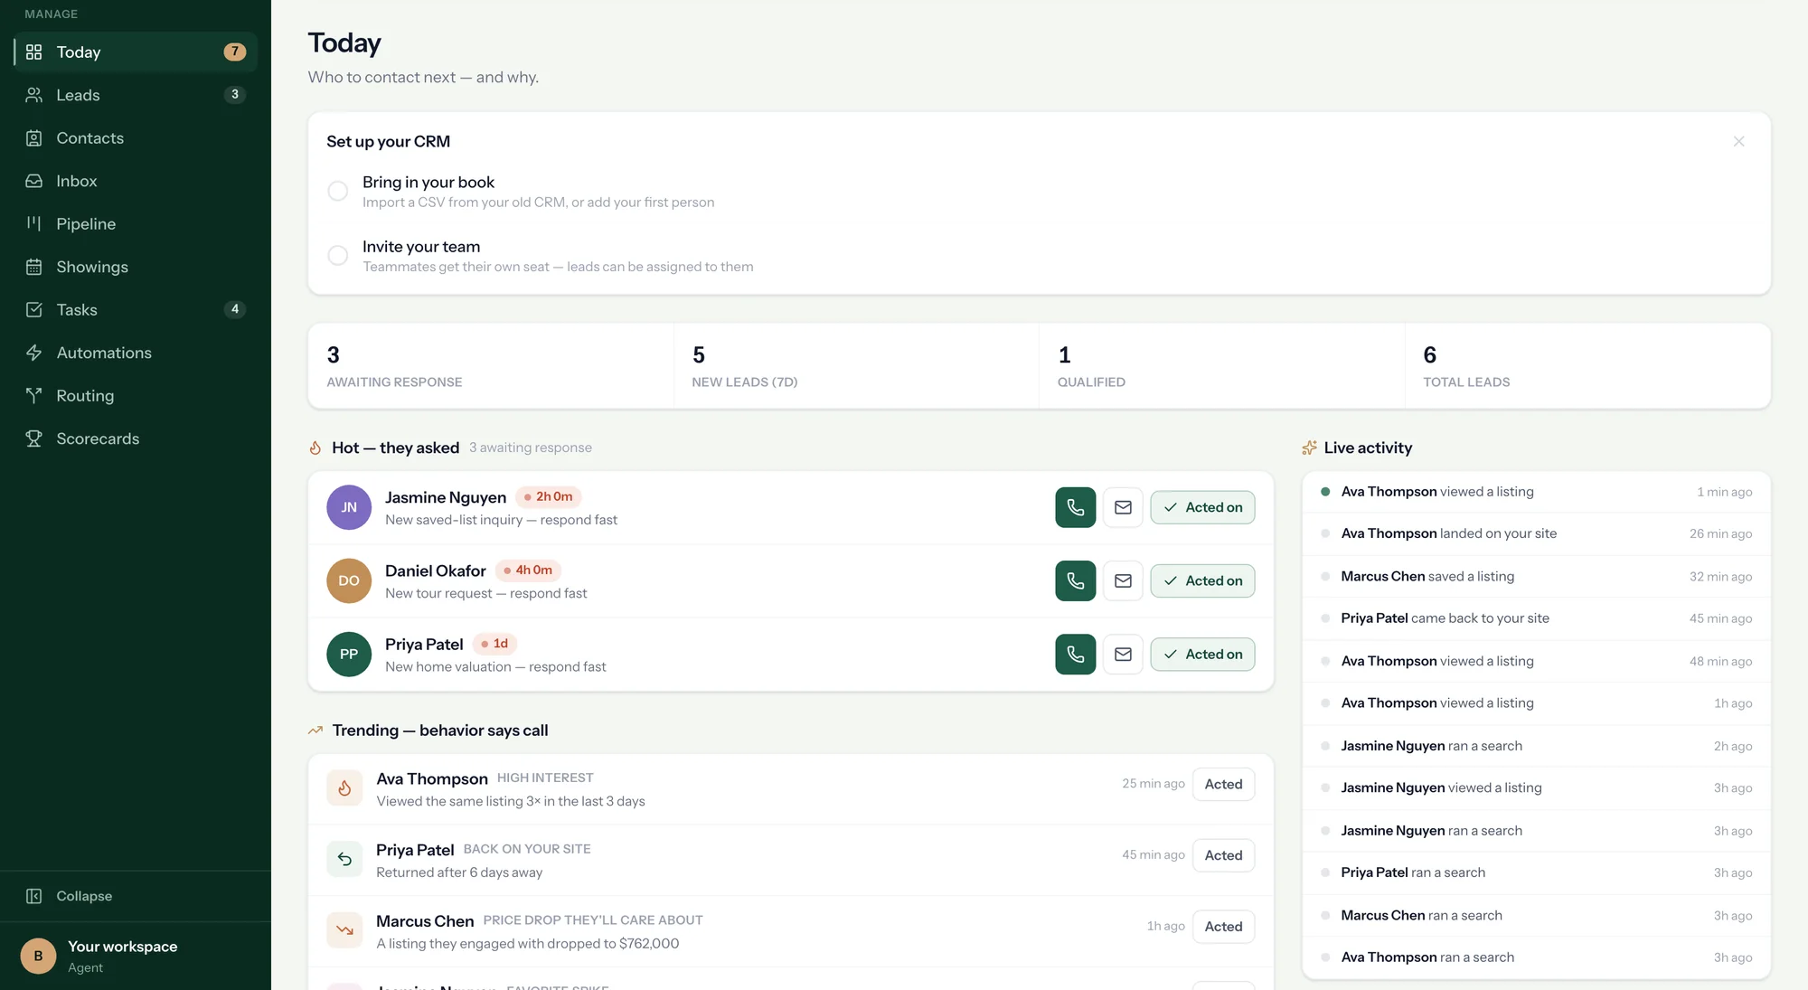Click Acted for Priya Patel trending row
The image size is (1808, 990).
(1223, 855)
